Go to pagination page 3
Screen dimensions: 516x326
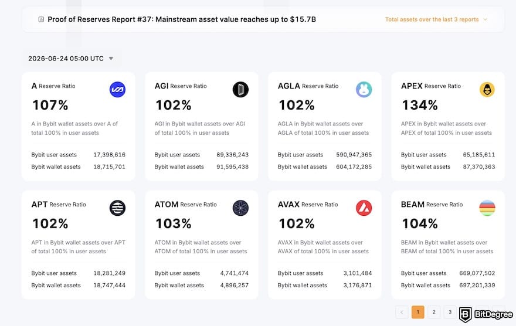coord(450,312)
